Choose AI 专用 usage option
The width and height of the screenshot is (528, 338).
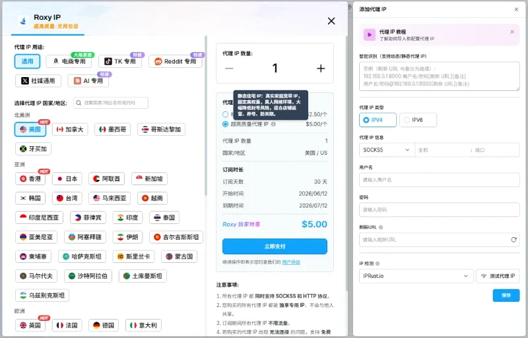(x=88, y=81)
